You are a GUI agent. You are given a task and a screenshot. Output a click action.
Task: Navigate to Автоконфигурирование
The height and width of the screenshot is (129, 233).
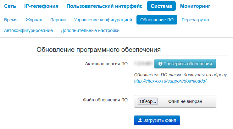[x=28, y=30]
